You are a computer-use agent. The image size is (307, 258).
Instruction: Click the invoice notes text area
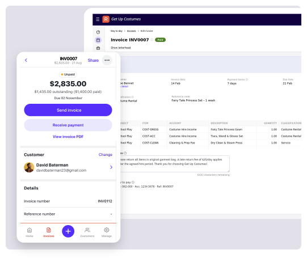(x=174, y=164)
